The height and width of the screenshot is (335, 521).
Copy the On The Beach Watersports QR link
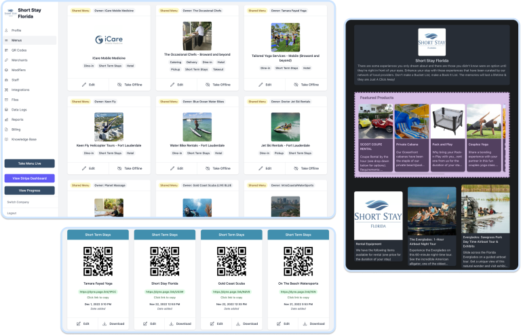pos(298,292)
